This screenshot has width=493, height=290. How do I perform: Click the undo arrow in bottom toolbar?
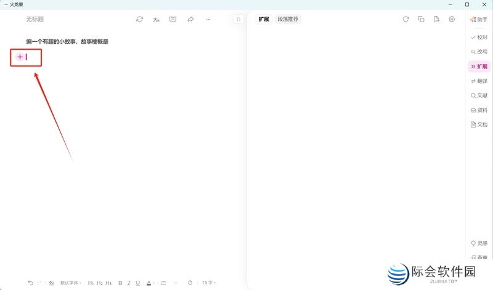tap(30, 283)
